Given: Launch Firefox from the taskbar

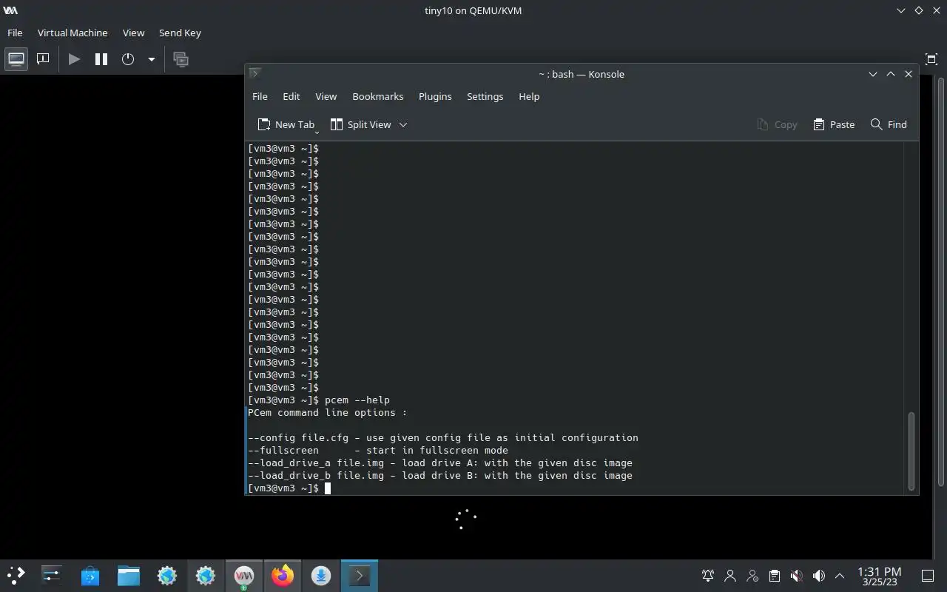Looking at the screenshot, I should (x=283, y=575).
